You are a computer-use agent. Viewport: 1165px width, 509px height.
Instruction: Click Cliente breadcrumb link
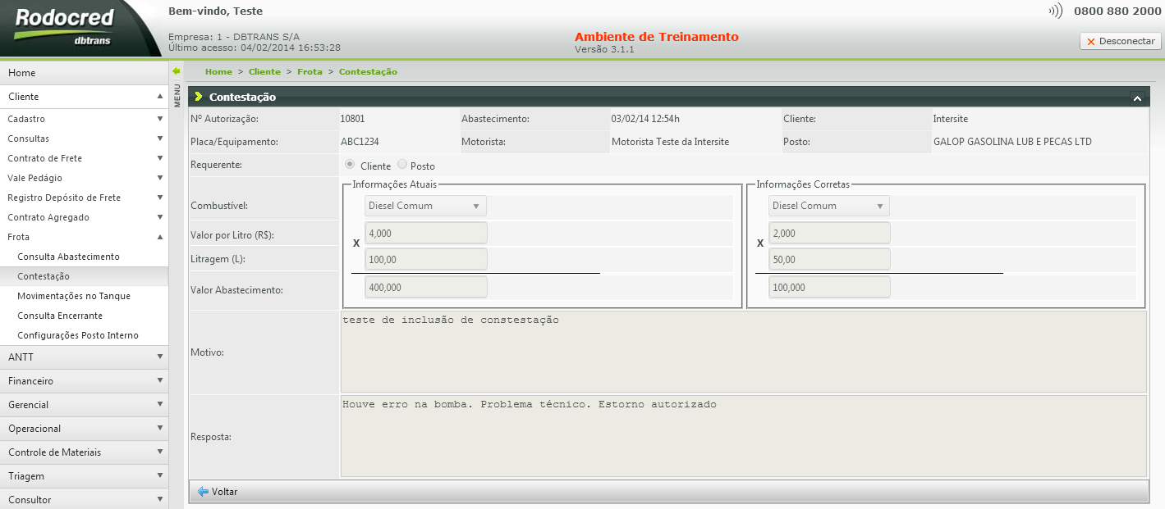coord(264,72)
